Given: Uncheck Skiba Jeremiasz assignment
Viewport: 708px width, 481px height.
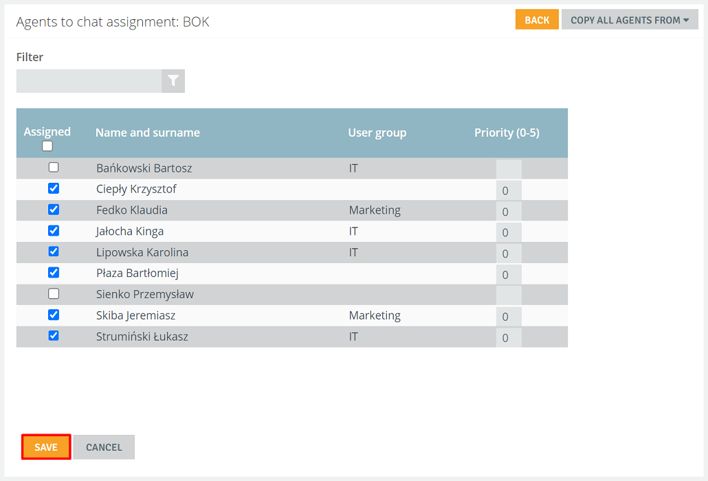Looking at the screenshot, I should tap(54, 315).
